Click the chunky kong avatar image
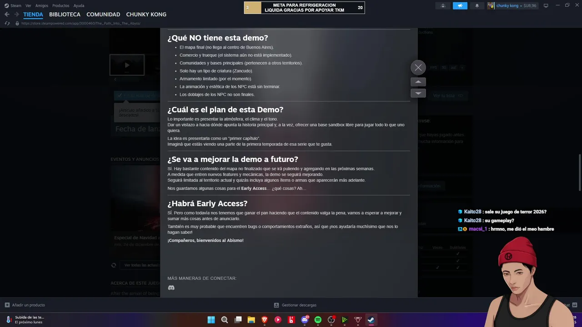Image resolution: width=582 pixels, height=327 pixels. click(x=491, y=5)
